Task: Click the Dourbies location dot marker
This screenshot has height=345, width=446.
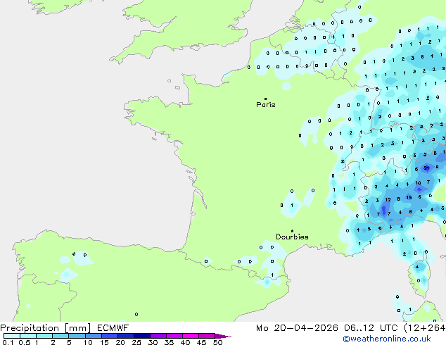Action: pos(292,231)
